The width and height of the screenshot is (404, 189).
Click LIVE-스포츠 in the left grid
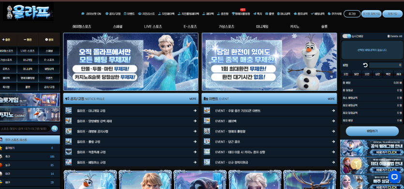point(28,51)
